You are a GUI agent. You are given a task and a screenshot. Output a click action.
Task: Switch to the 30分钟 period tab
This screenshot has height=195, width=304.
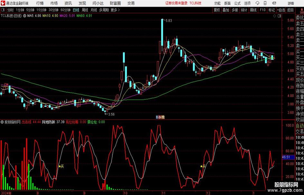[53, 10]
